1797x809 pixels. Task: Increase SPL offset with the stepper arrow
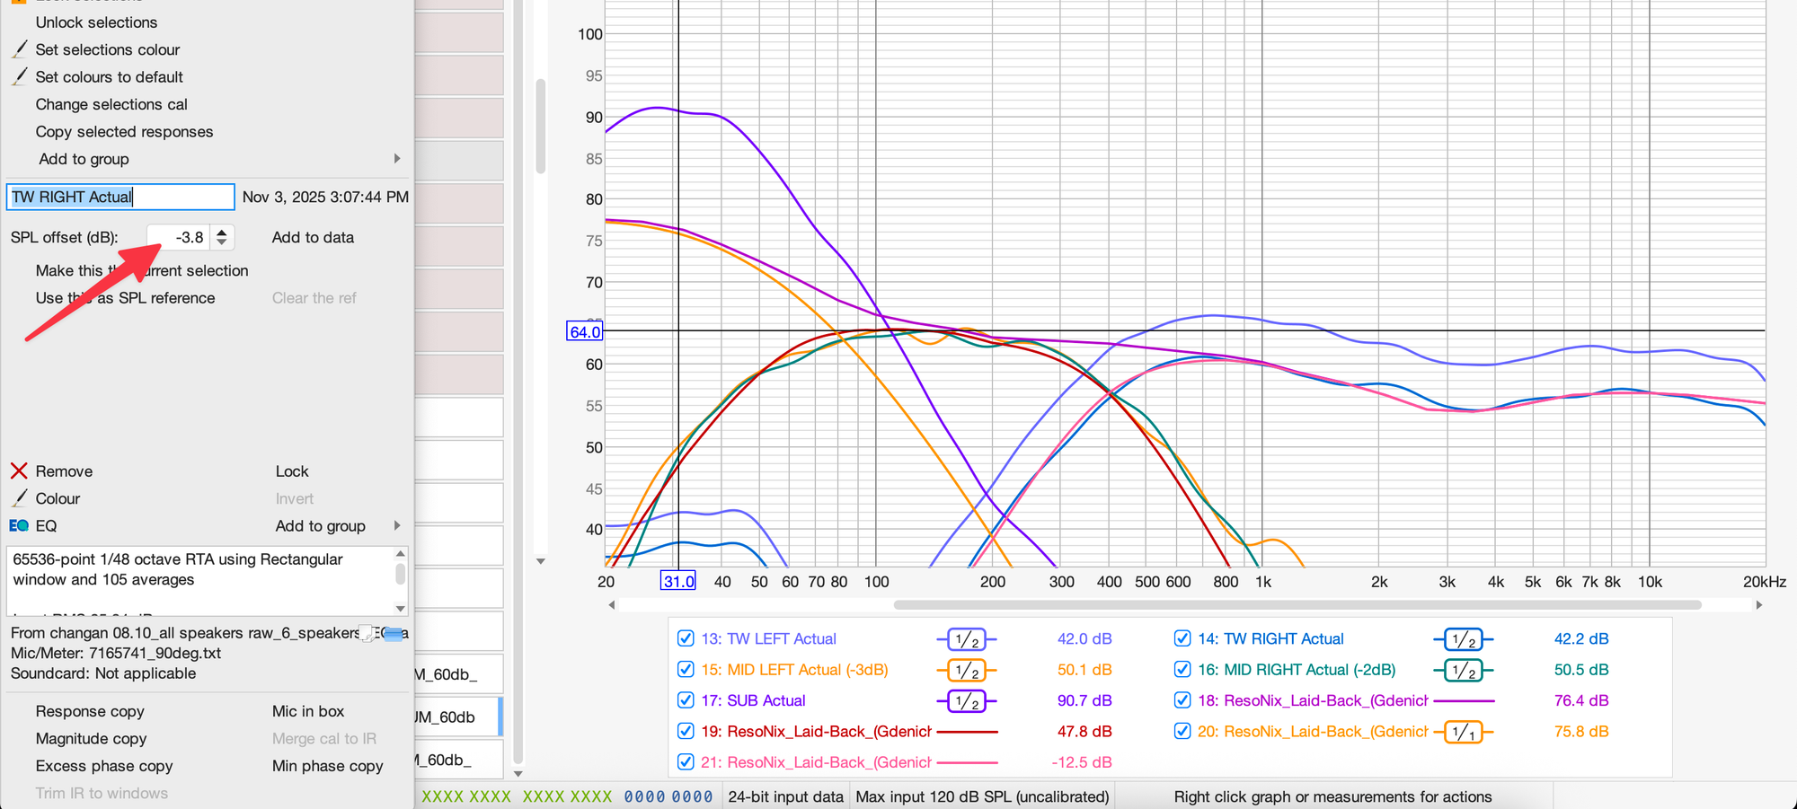222,232
